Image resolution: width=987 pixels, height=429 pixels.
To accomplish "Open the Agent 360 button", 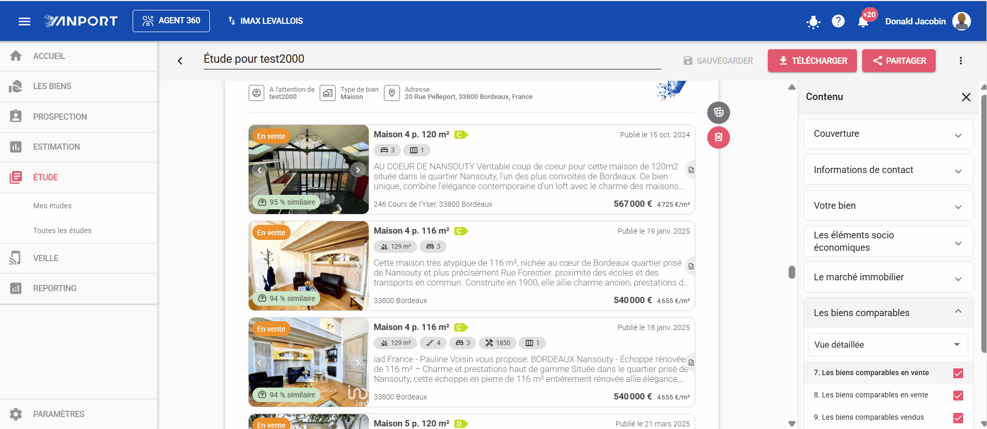I will pyautogui.click(x=171, y=21).
